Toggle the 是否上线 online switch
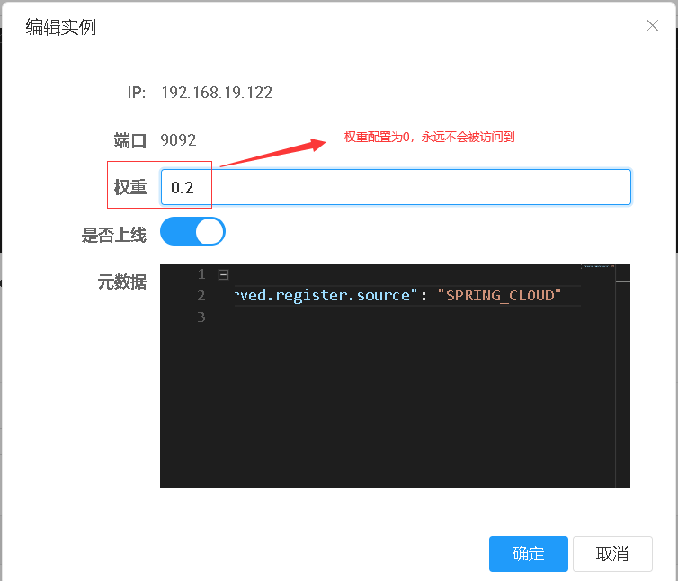Image resolution: width=678 pixels, height=581 pixels. click(192, 231)
